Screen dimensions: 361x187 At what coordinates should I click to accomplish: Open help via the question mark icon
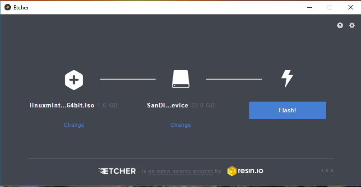point(340,26)
